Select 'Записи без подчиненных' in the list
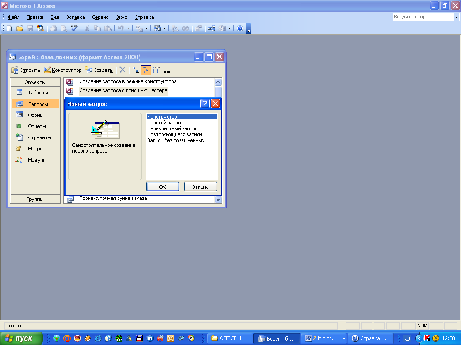This screenshot has height=345, width=461. (x=182, y=140)
